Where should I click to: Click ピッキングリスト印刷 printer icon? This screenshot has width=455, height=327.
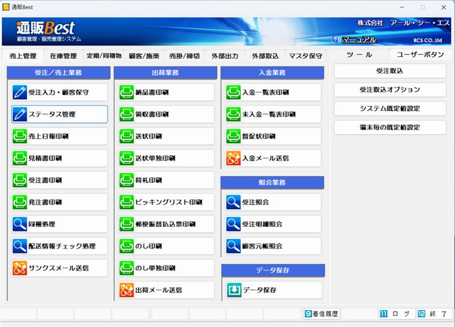(x=126, y=202)
